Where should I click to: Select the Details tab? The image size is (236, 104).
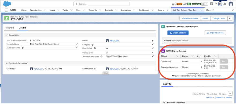click(23, 28)
